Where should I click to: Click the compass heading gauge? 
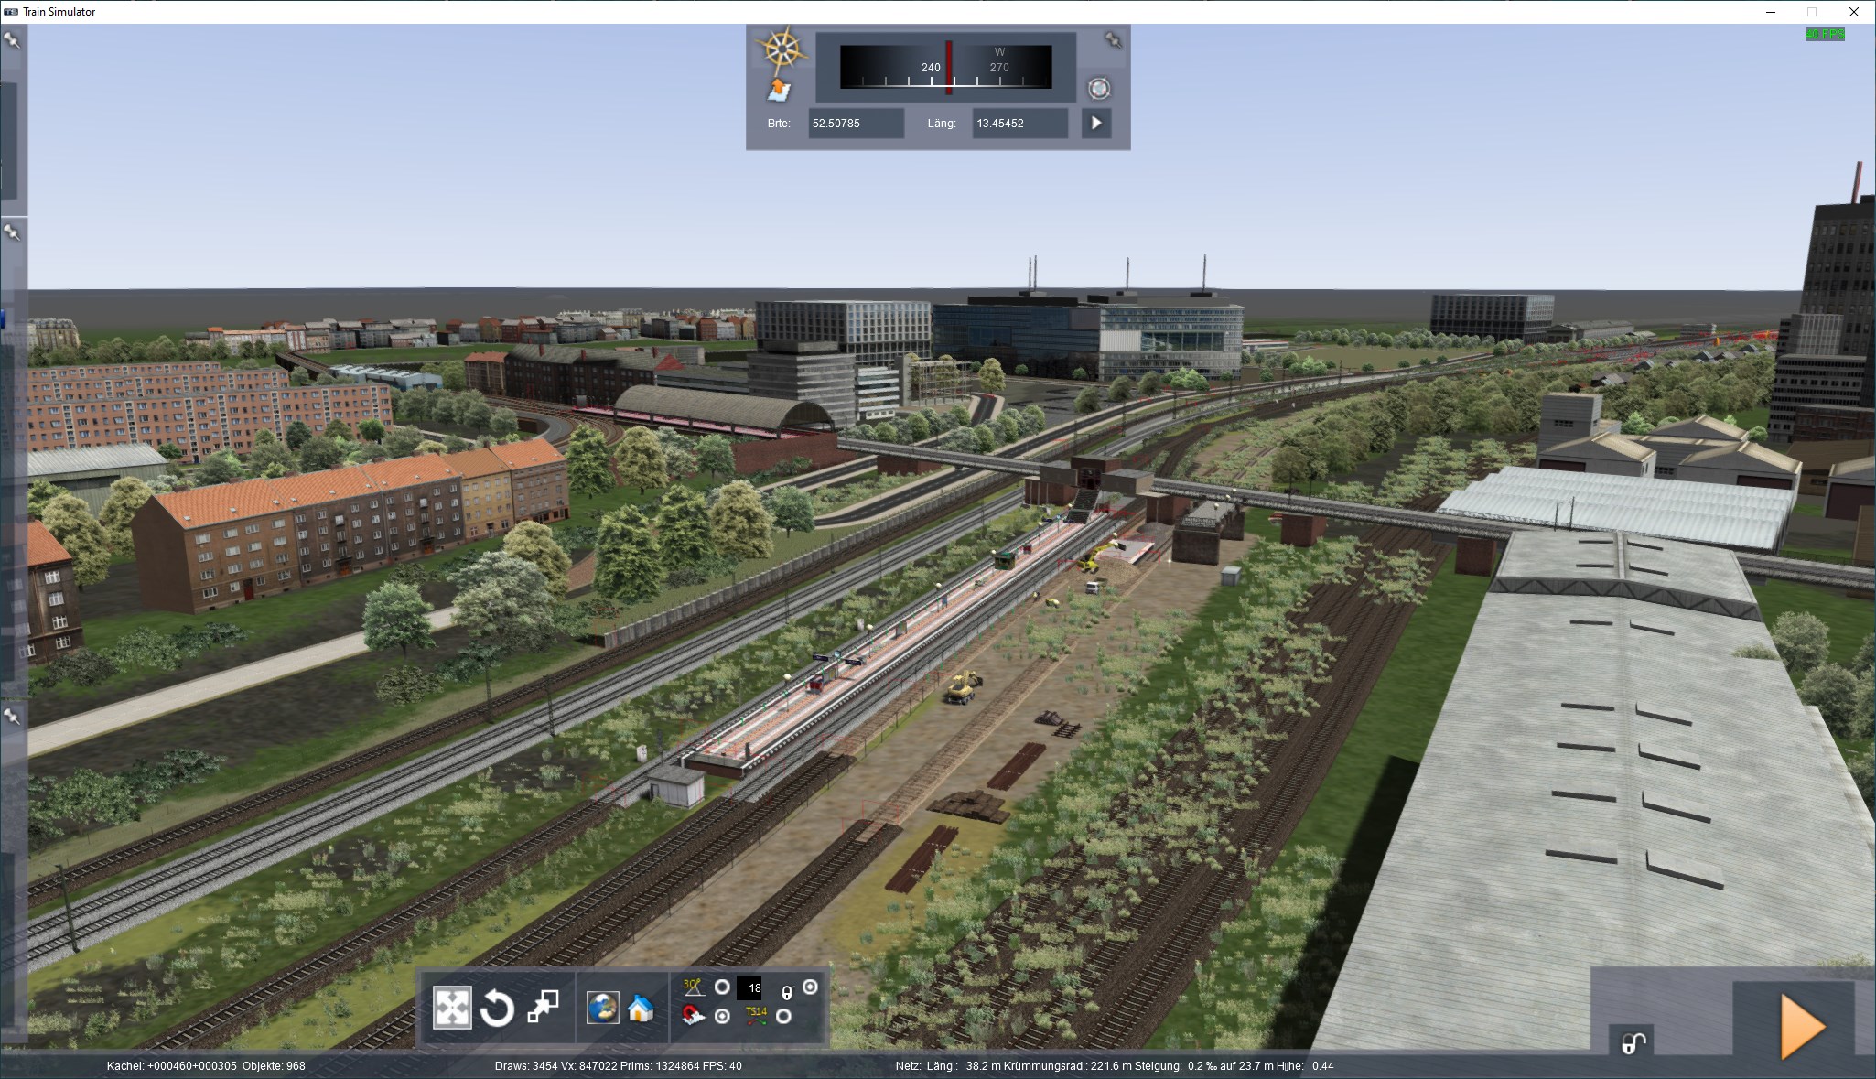point(946,67)
